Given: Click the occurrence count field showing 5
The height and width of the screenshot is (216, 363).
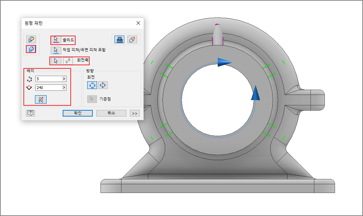Looking at the screenshot, I should (51, 79).
